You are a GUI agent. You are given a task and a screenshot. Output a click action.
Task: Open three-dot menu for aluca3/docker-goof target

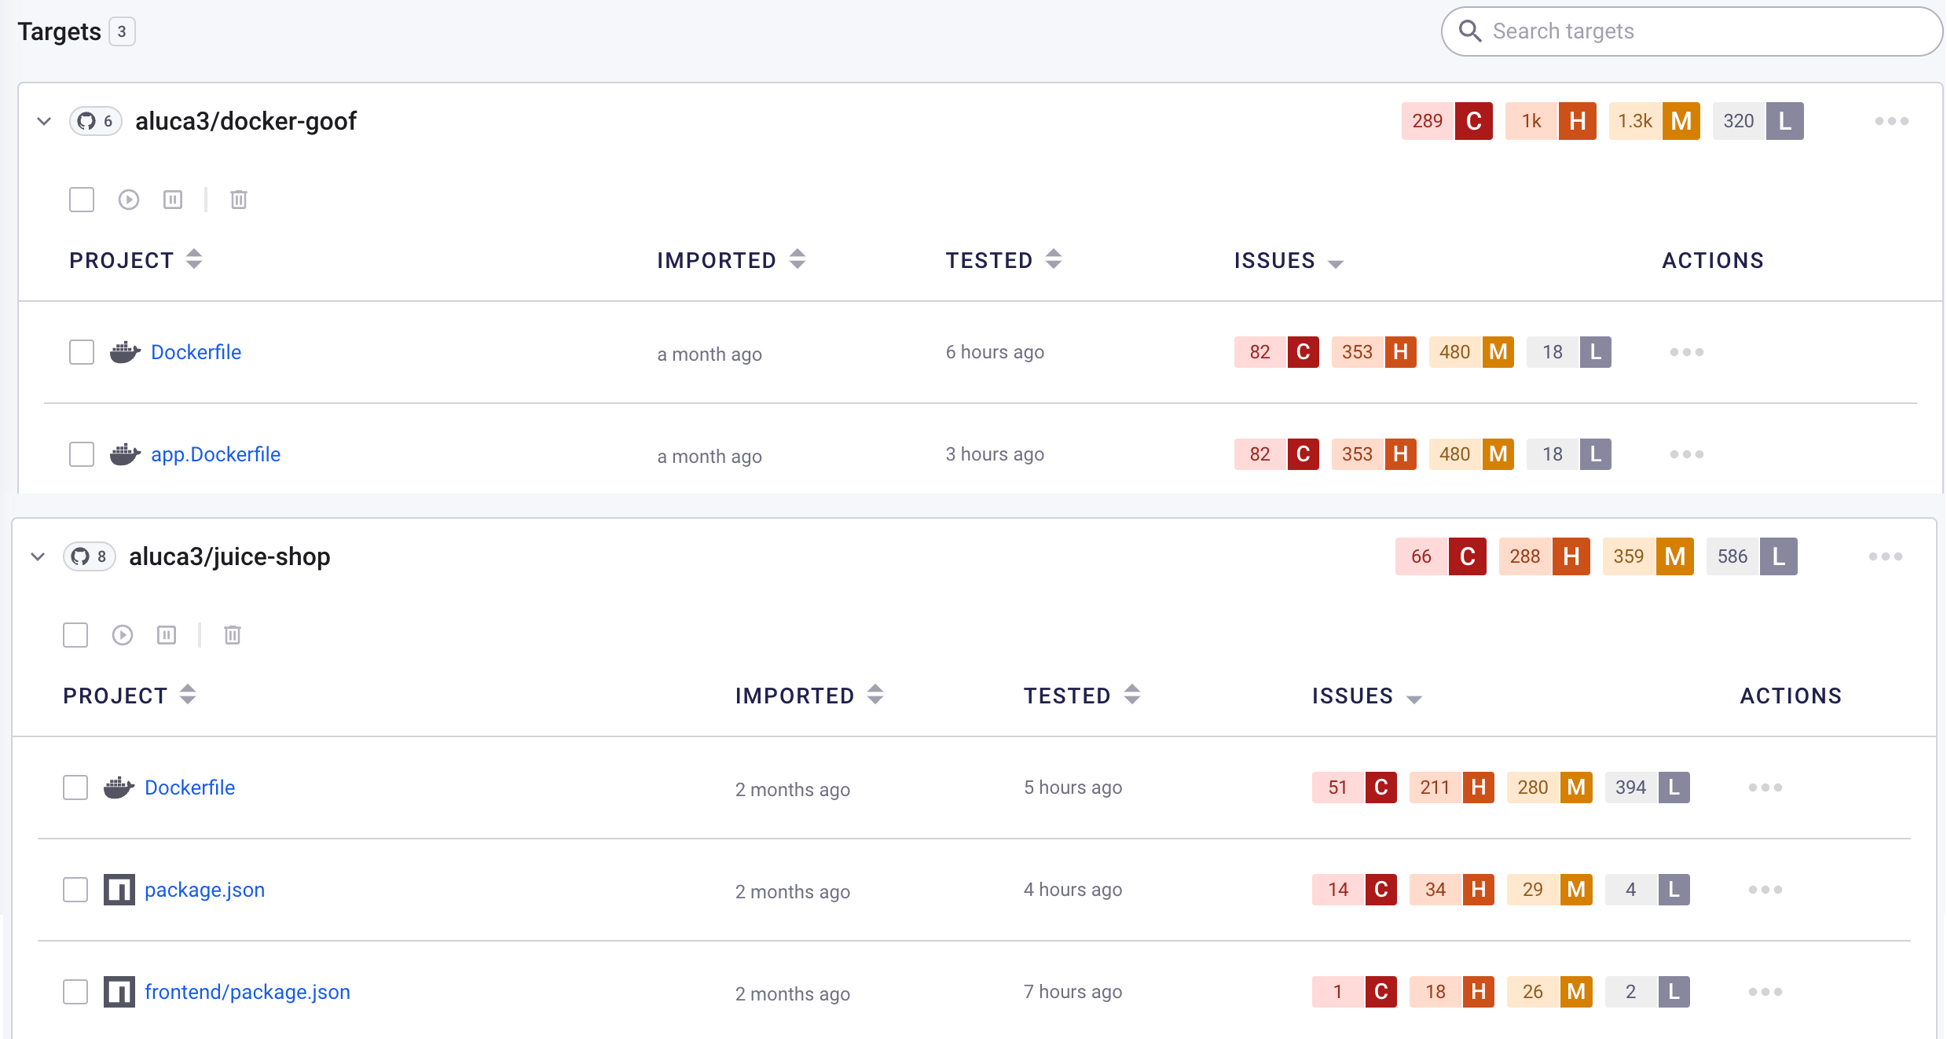coord(1891,121)
